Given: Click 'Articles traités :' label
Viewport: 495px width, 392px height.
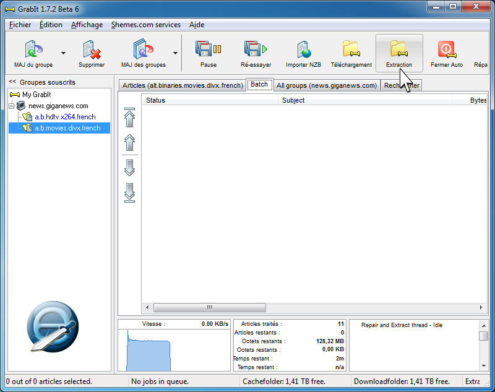Looking at the screenshot, I should pos(261,324).
